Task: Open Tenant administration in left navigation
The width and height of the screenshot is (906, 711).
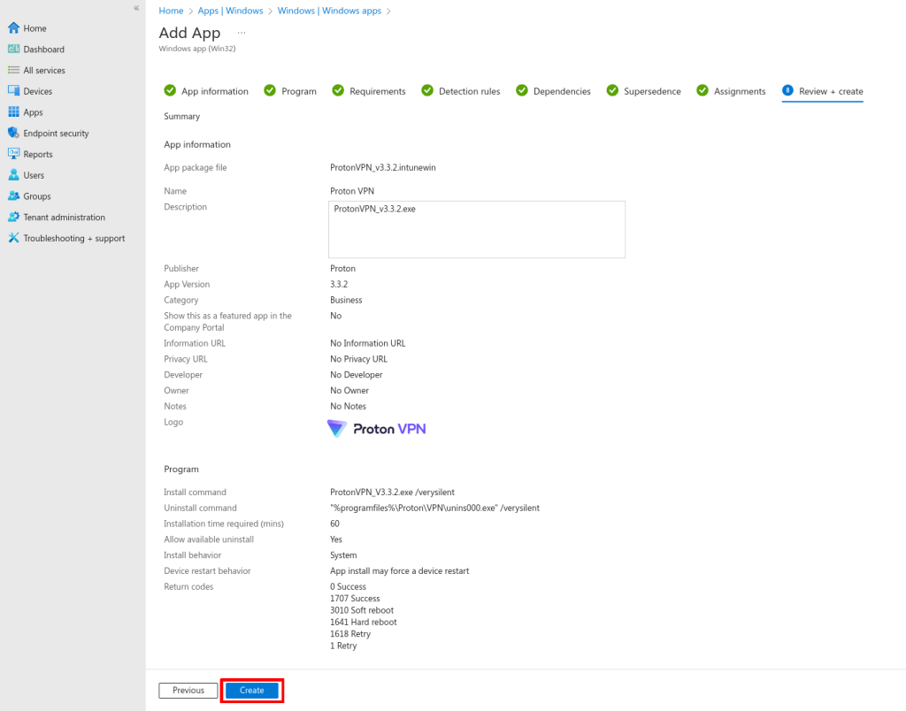Action: click(64, 218)
